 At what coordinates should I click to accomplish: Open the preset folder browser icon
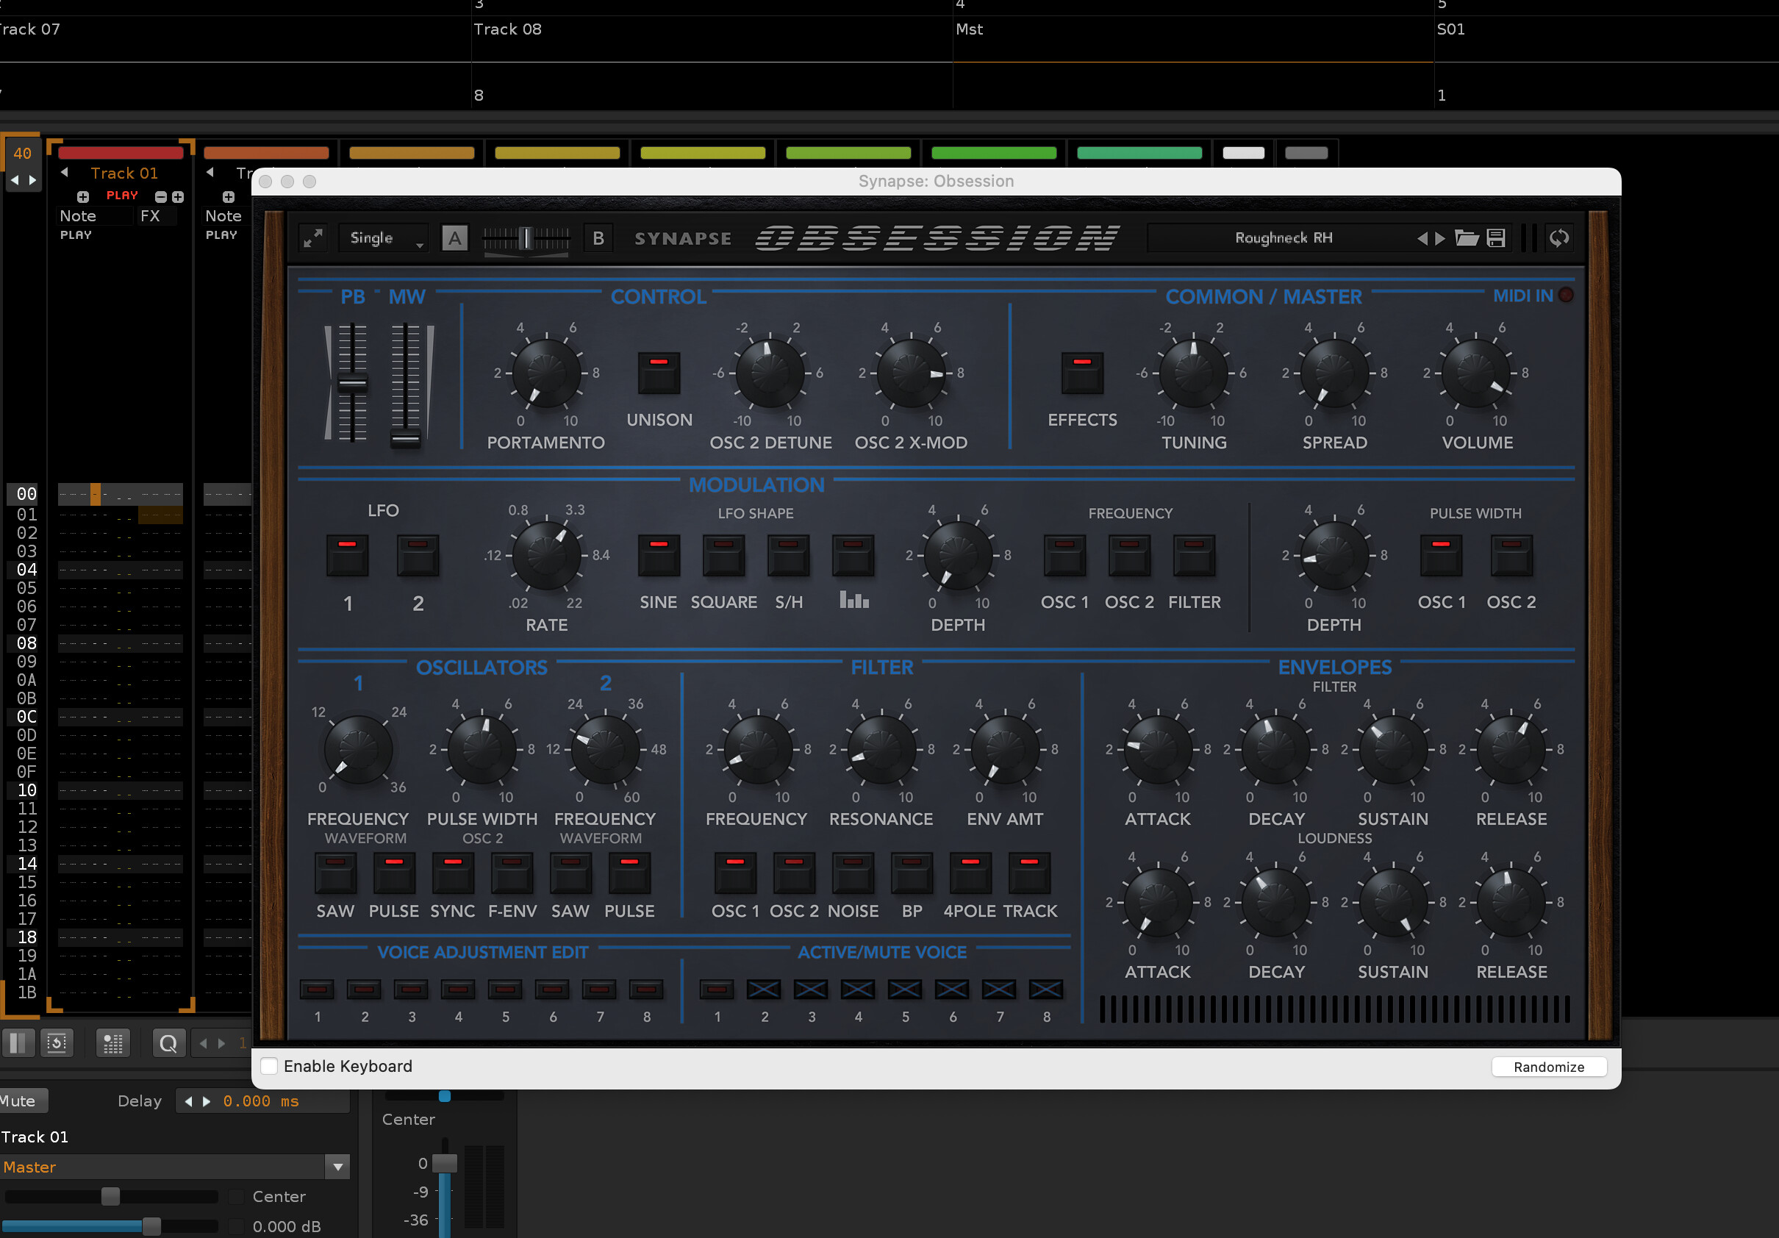point(1466,238)
